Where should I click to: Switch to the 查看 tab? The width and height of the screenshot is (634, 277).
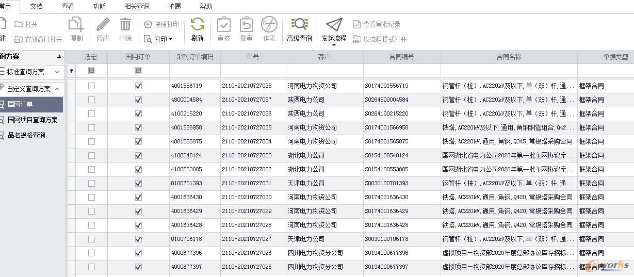pyautogui.click(x=68, y=6)
